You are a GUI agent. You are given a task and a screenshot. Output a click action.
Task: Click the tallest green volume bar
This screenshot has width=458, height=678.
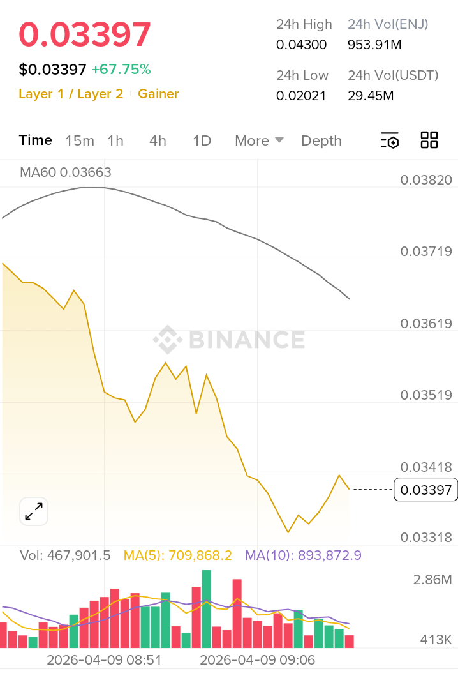206,609
